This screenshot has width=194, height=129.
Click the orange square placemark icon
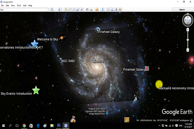tap(127, 120)
